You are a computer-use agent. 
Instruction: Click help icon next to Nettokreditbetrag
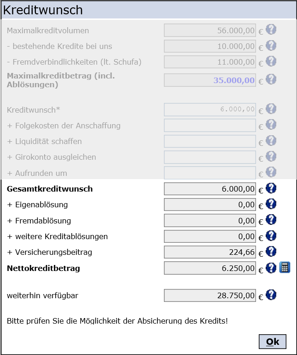271,267
